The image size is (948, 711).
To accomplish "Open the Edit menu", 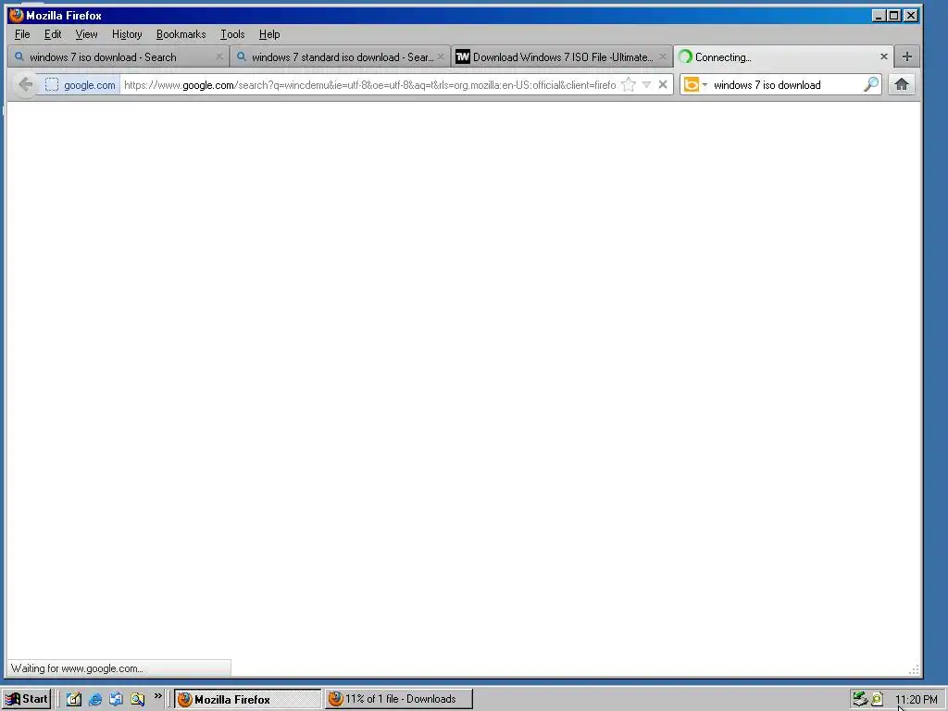I will [x=53, y=34].
